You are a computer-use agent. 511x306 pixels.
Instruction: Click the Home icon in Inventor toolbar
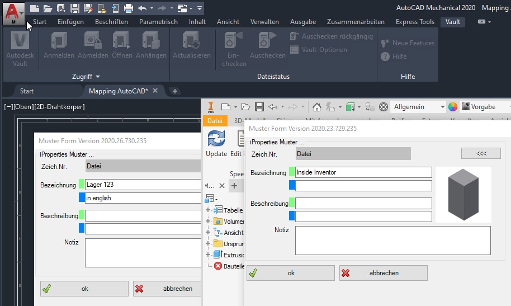pos(317,107)
